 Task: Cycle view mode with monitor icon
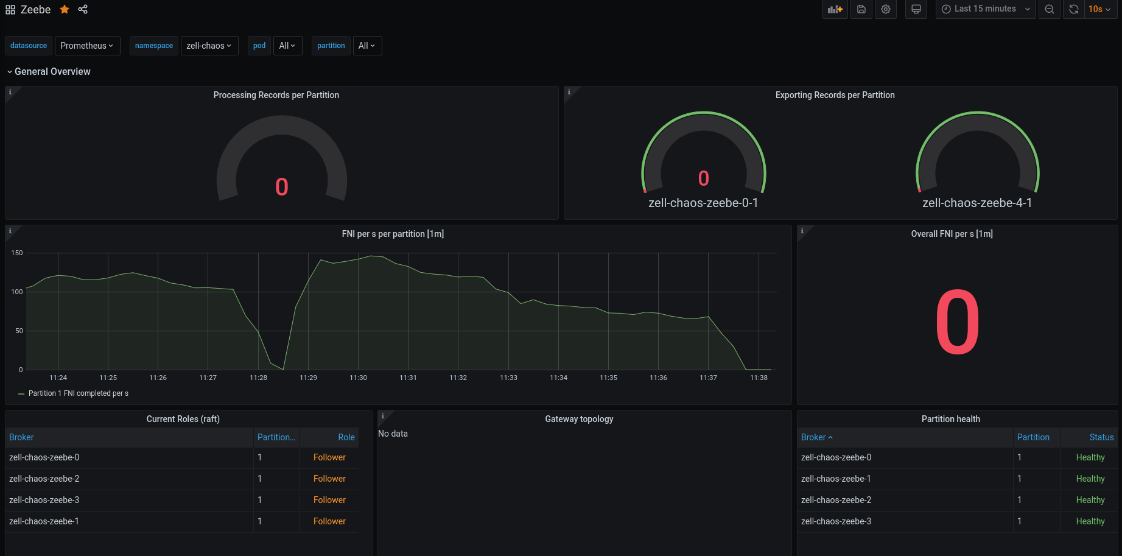point(916,9)
